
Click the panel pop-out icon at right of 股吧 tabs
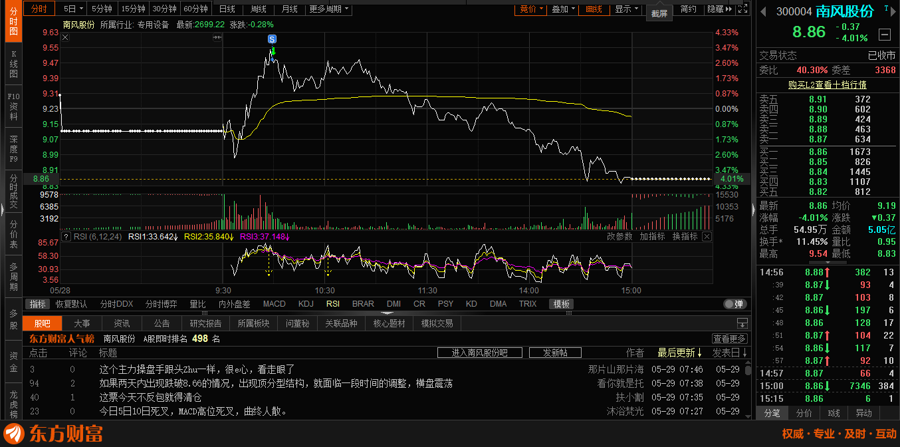(x=742, y=323)
